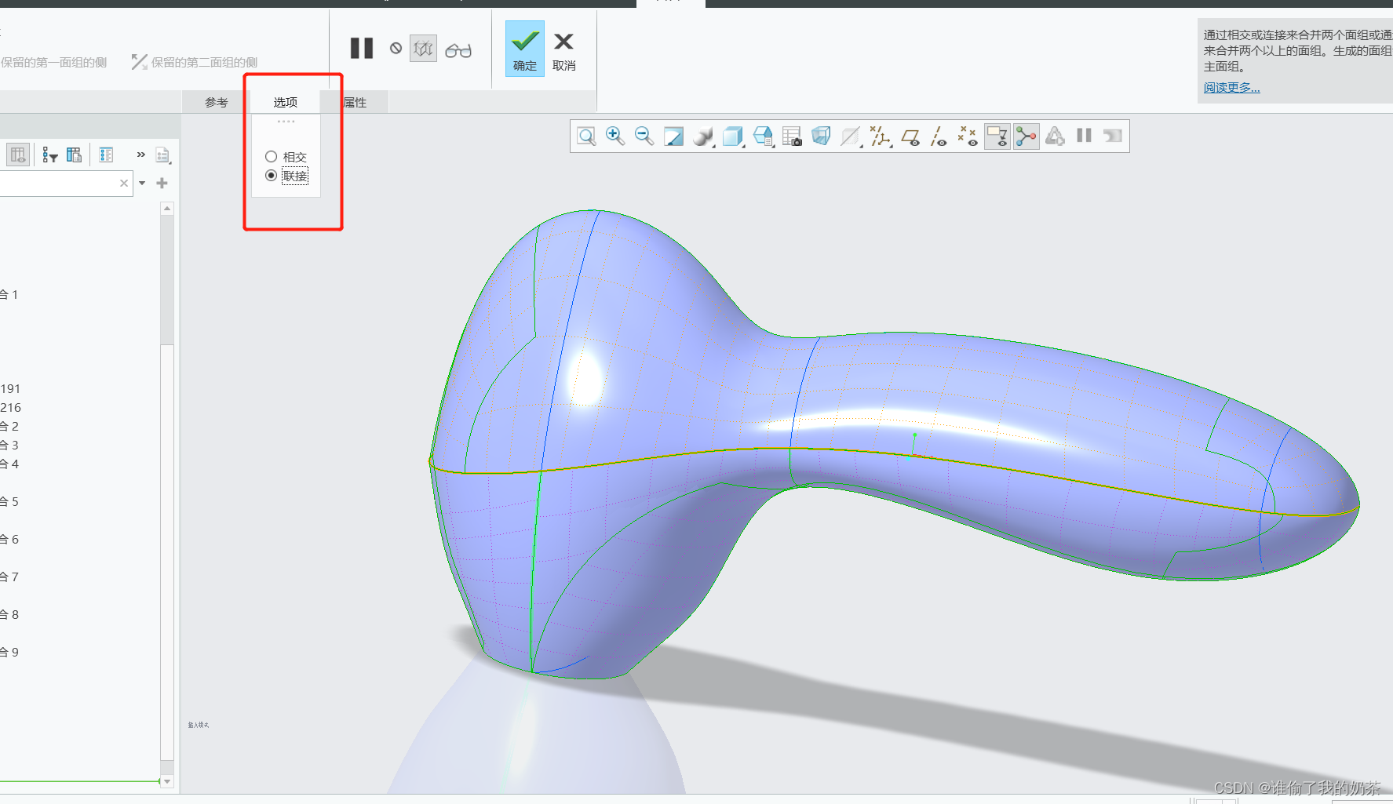The image size is (1393, 804).
Task: Toggle plane display visibility icon
Action: [x=910, y=137]
